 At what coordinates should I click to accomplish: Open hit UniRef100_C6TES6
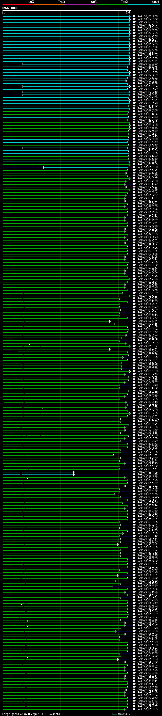coord(145,22)
